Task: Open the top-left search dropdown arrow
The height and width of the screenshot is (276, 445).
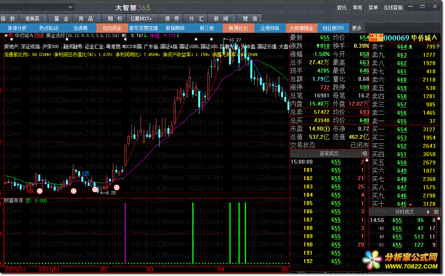Action: point(71,7)
